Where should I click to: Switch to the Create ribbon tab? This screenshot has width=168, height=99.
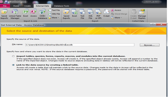tap(27, 6)
